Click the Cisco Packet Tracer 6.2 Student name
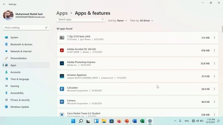Screen dimensions: 223x125 [84, 113]
